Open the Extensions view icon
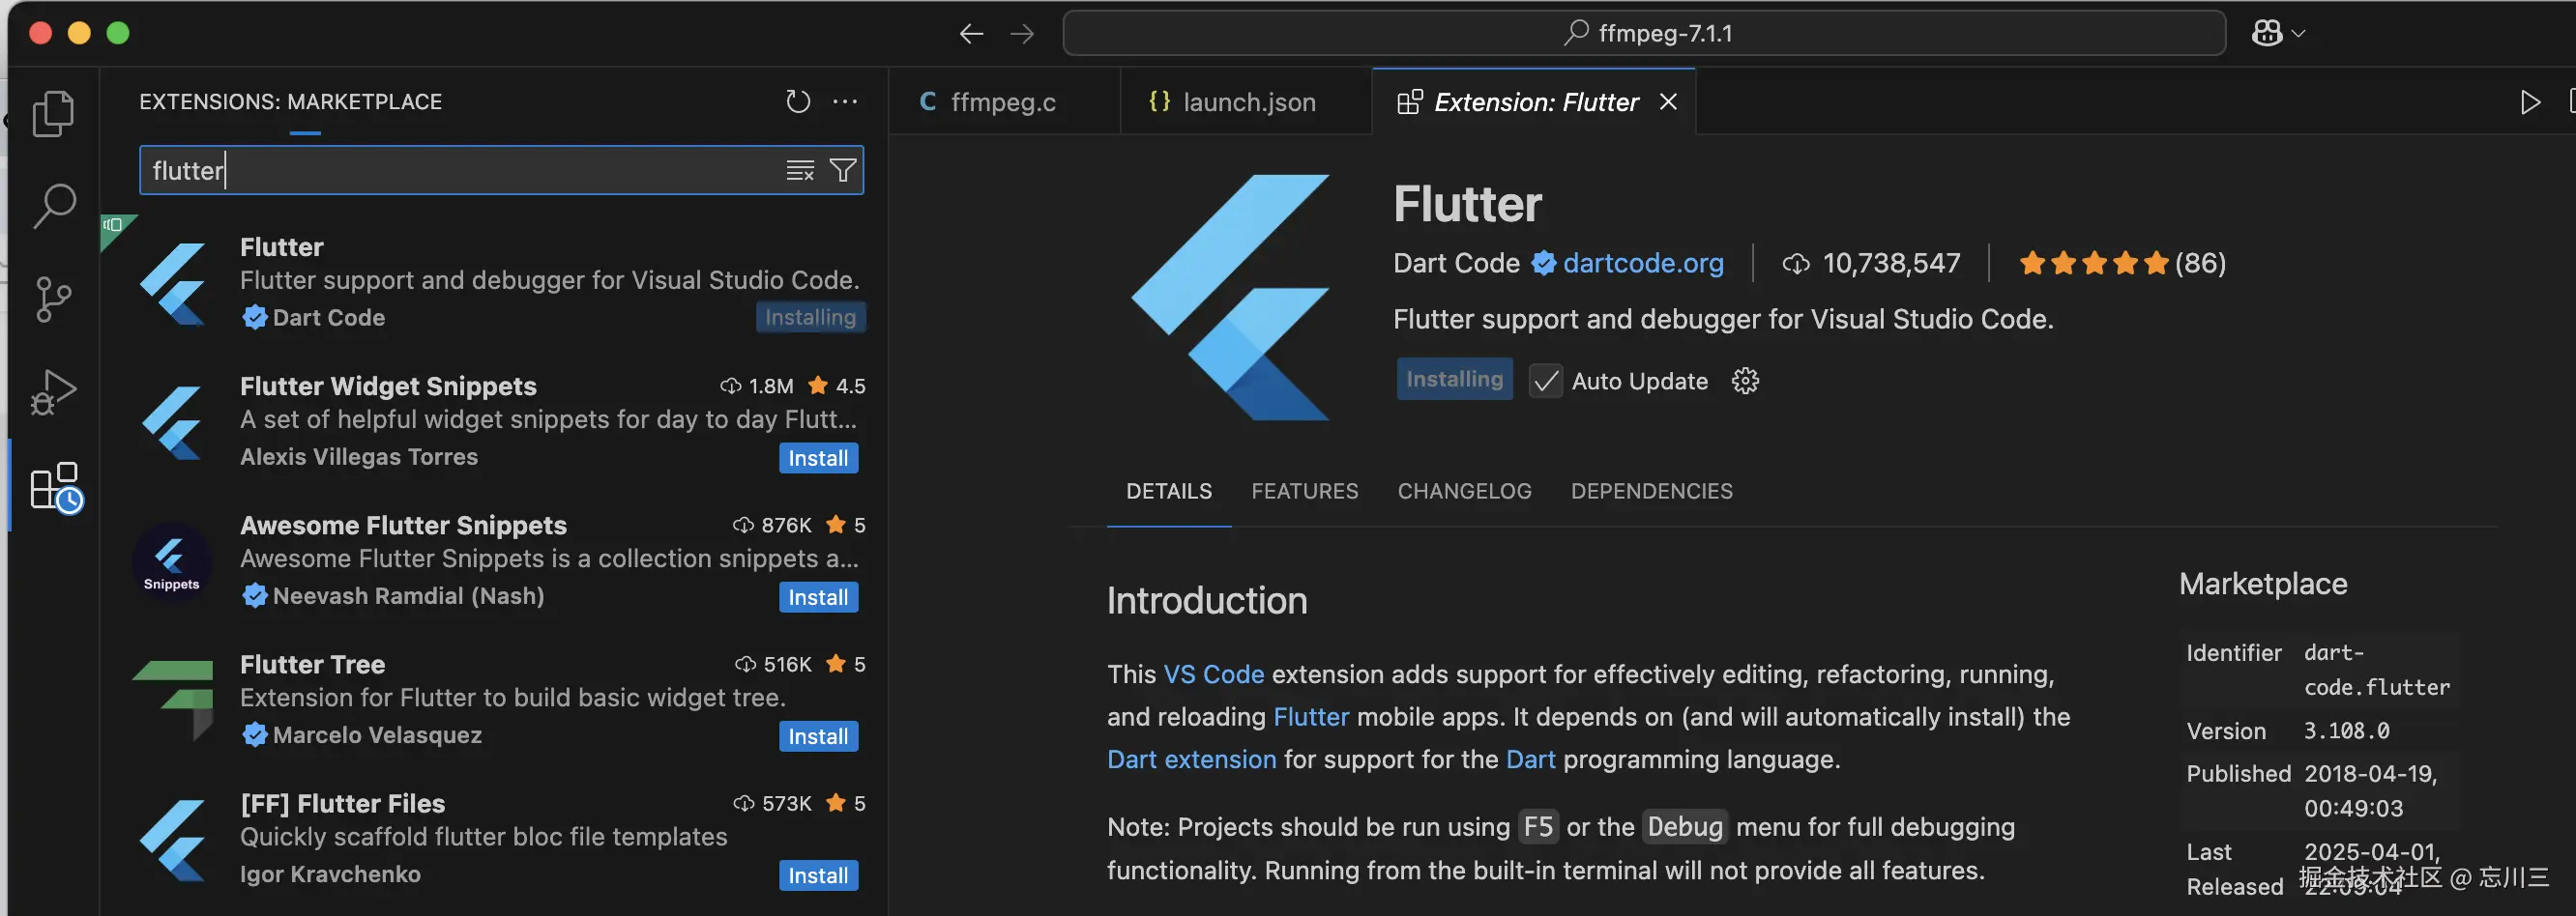 (56, 487)
